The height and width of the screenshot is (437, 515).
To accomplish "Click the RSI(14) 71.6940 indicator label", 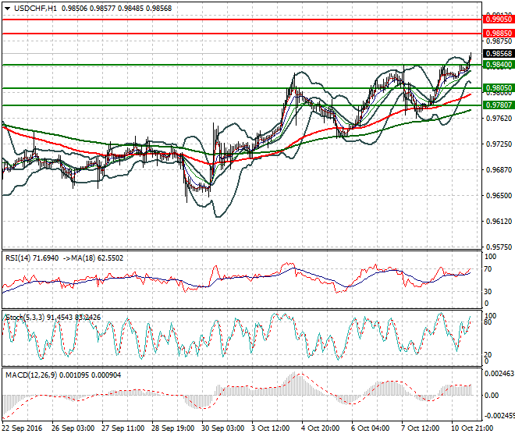I will [32, 258].
